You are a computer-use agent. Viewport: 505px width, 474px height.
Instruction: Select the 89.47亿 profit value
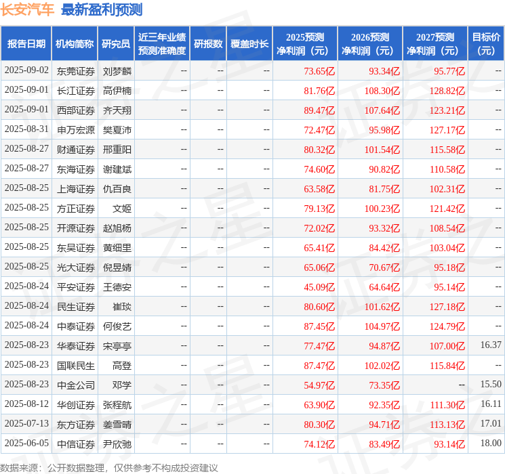[x=319, y=110]
